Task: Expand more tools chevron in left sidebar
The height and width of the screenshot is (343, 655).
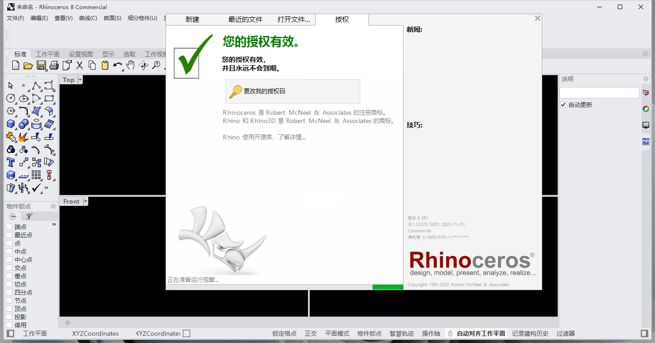Action: coord(46,188)
